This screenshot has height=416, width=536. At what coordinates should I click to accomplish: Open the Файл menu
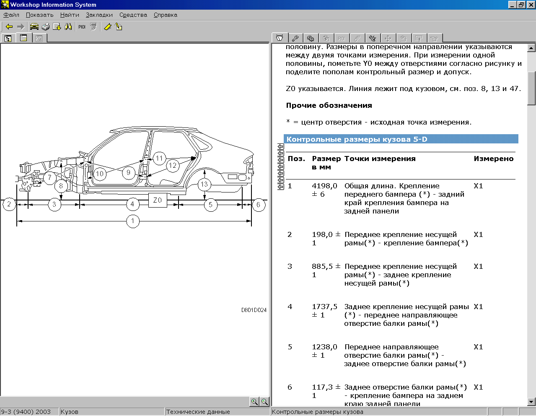click(x=11, y=15)
